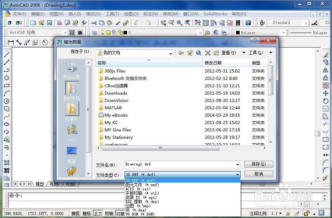This screenshot has width=332, height=218.
Task: Click the Undo arrow icon
Action: coord(136,23)
